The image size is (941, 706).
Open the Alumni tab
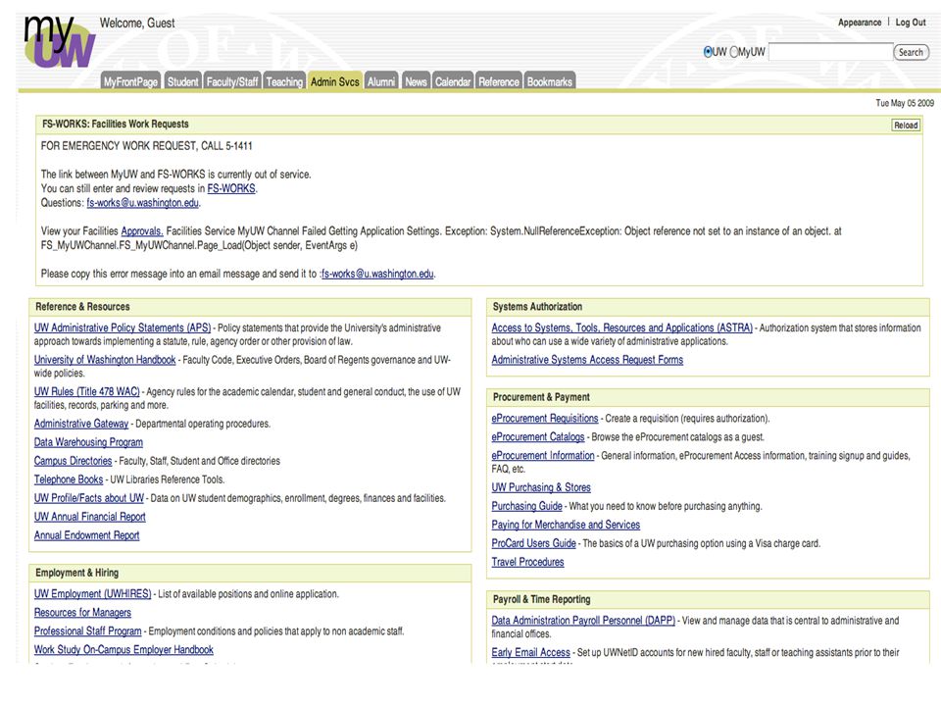click(x=381, y=81)
